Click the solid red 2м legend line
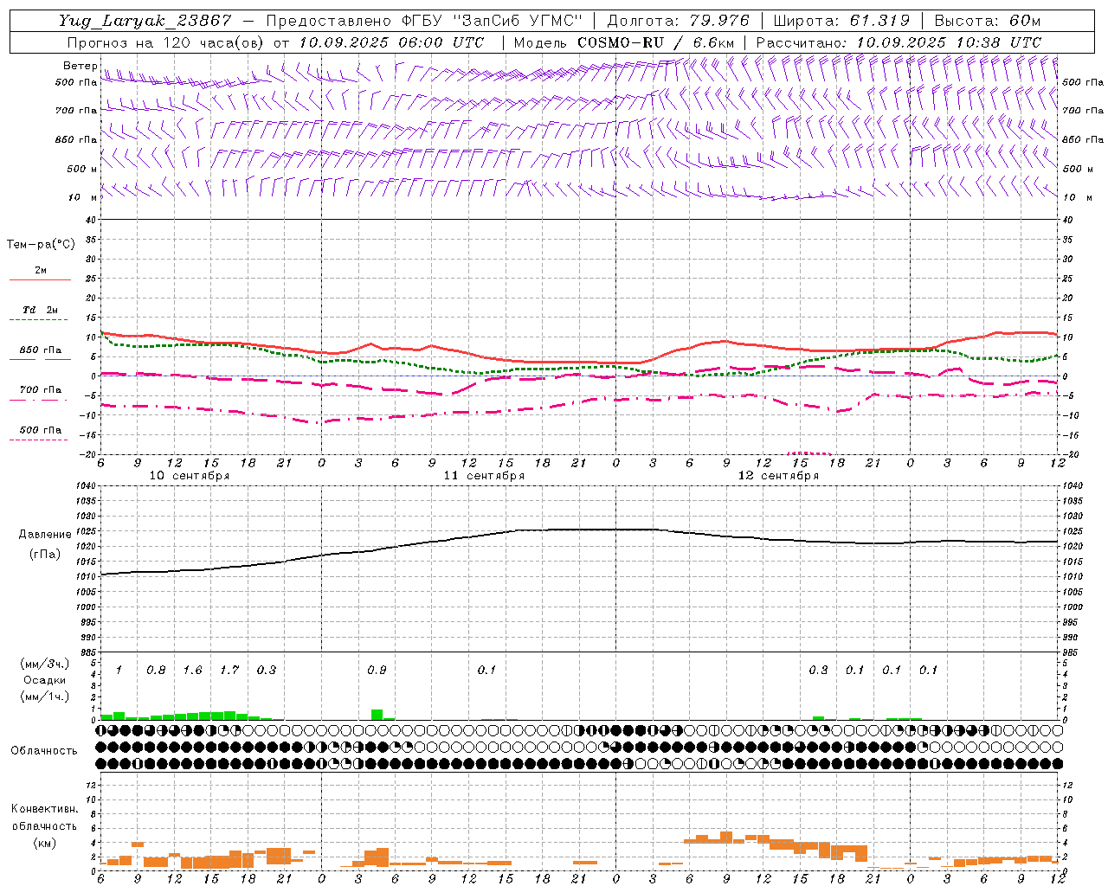This screenshot has height=886, width=1108. pos(40,279)
